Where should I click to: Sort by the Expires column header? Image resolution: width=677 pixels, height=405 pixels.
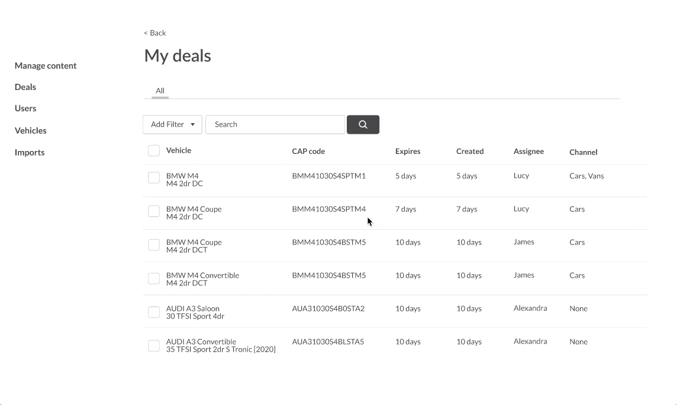click(x=408, y=151)
